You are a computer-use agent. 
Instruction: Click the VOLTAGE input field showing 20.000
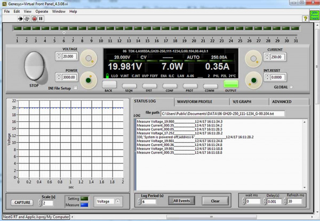[70, 56]
